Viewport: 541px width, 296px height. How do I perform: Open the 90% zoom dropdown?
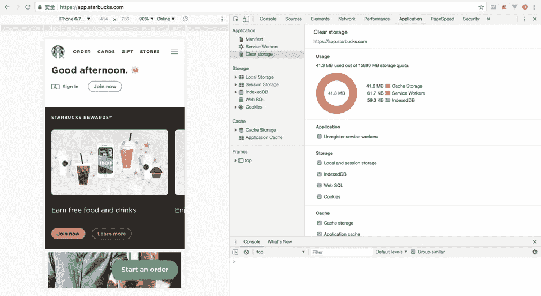pos(147,19)
